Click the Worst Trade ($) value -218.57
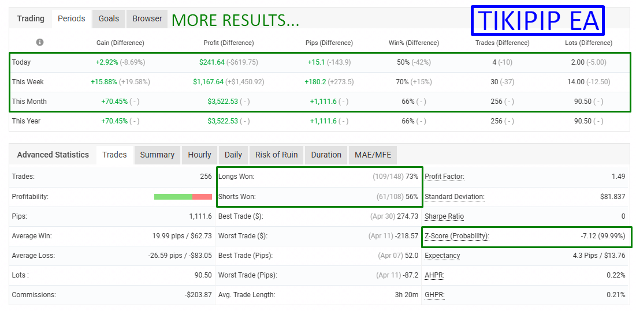 (x=406, y=236)
